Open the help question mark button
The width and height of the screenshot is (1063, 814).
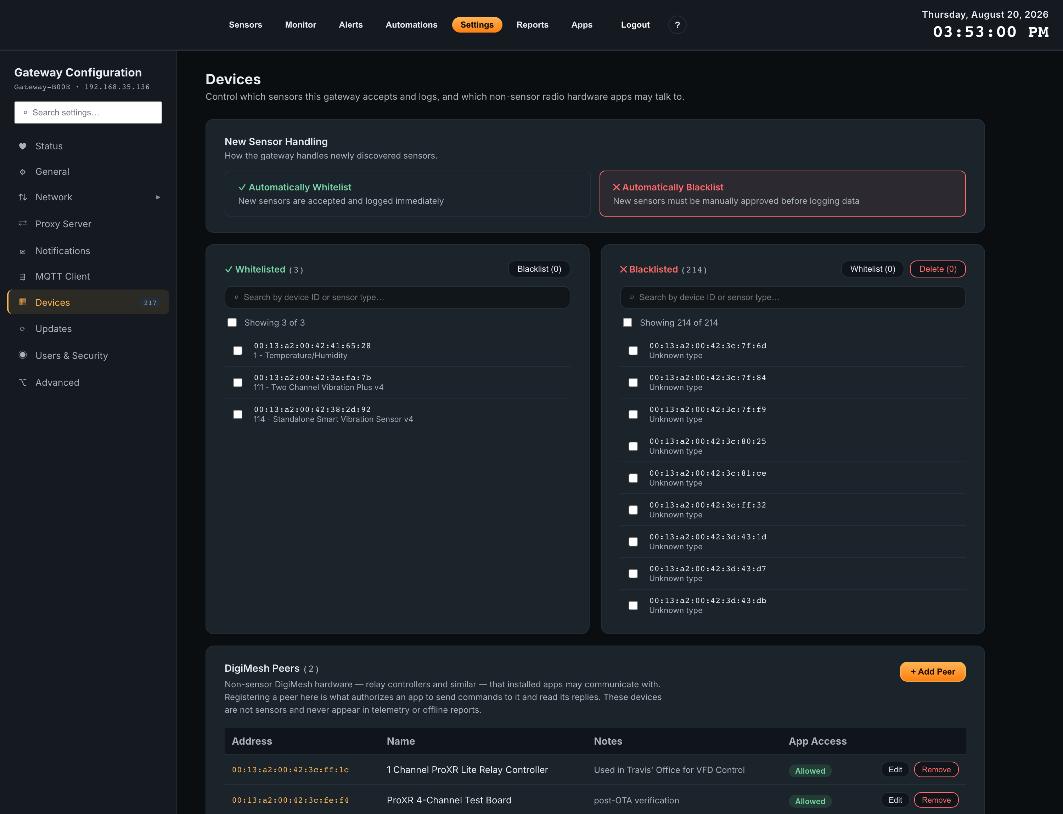pyautogui.click(x=677, y=25)
